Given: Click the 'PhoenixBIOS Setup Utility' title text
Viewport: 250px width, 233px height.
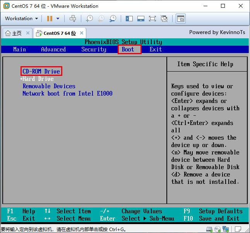Looking at the screenshot, I should (x=123, y=42).
